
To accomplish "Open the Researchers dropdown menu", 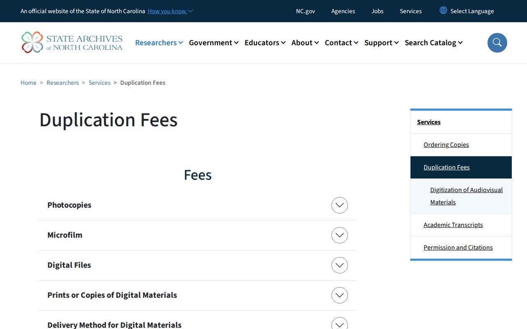I will click(159, 43).
